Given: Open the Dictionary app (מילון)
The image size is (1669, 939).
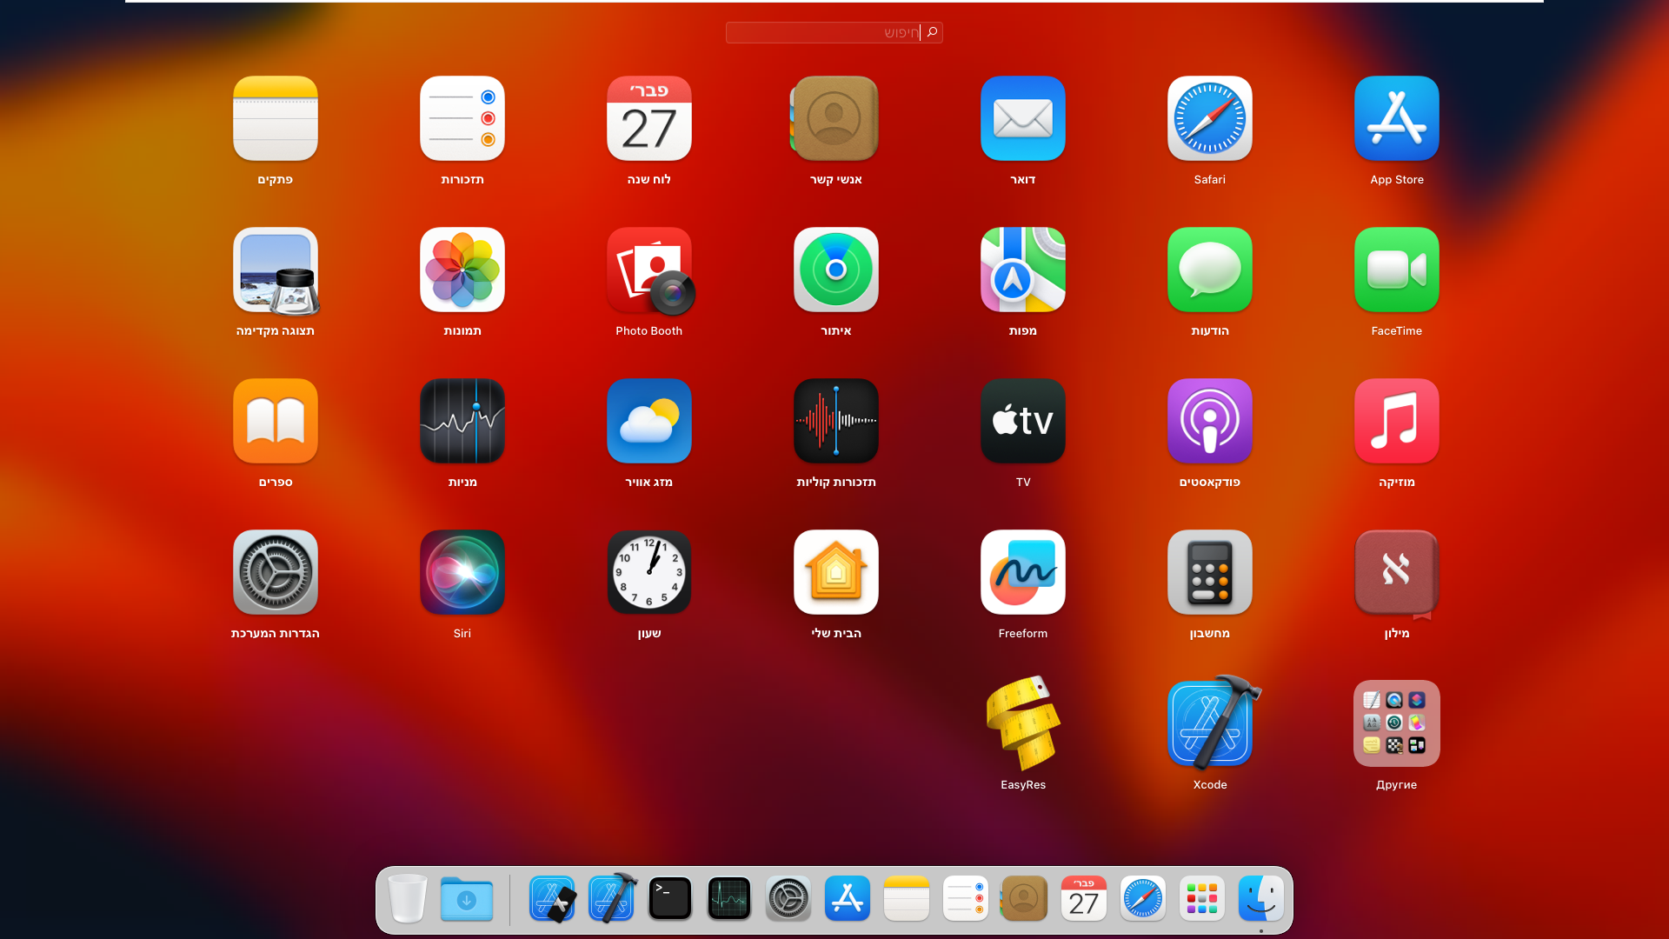Looking at the screenshot, I should [x=1397, y=574].
